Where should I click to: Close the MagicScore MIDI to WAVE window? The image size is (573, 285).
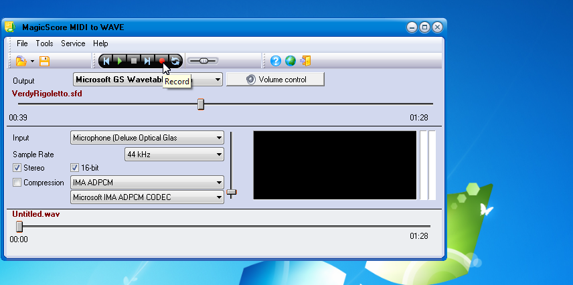click(437, 27)
